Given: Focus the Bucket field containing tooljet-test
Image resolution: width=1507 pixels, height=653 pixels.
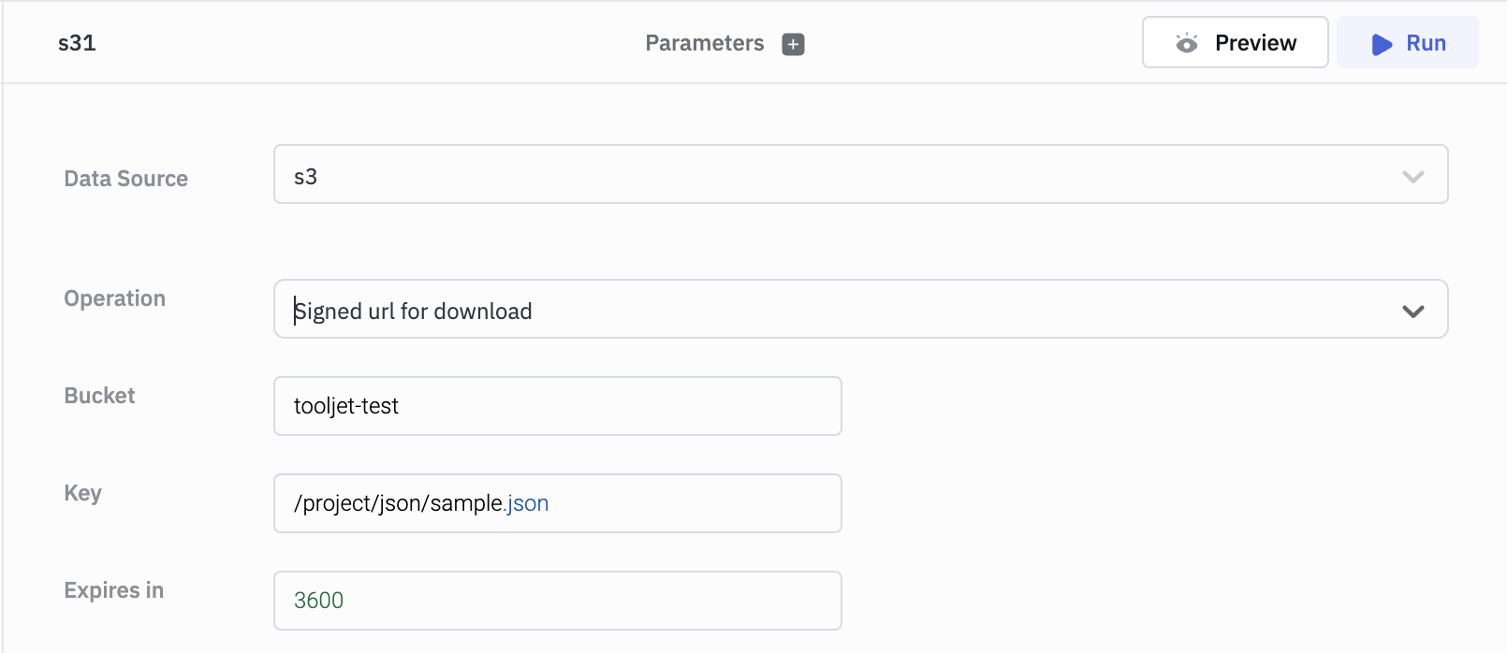Looking at the screenshot, I should click(557, 406).
